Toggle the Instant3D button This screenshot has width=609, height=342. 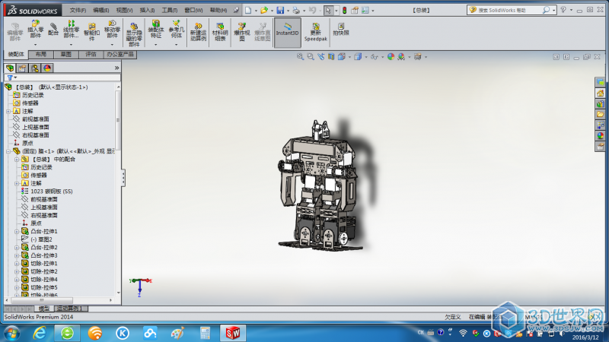(x=288, y=32)
